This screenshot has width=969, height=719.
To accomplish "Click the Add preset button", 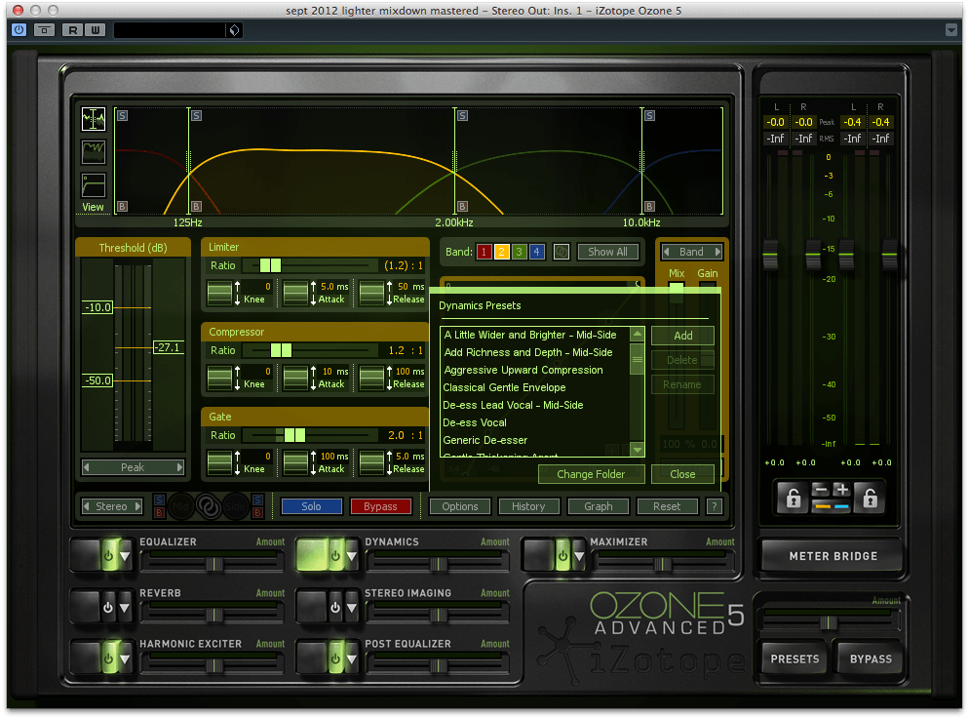I will pyautogui.click(x=682, y=336).
